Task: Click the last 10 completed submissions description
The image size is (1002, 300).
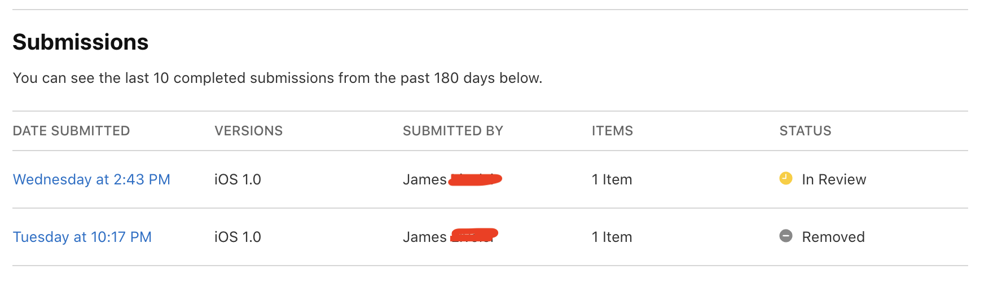Action: pyautogui.click(x=277, y=78)
